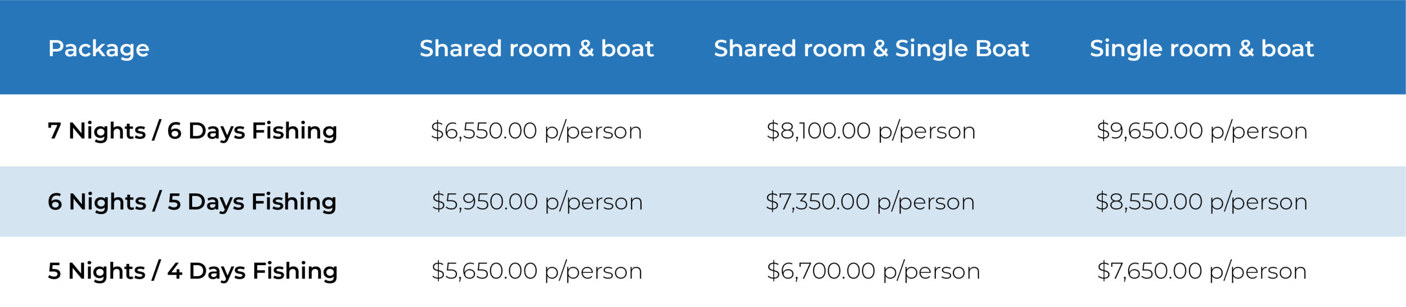Select the '6 Nights / 5 Days Fishing' package
Screen dimensions: 1406x307
pos(192,202)
